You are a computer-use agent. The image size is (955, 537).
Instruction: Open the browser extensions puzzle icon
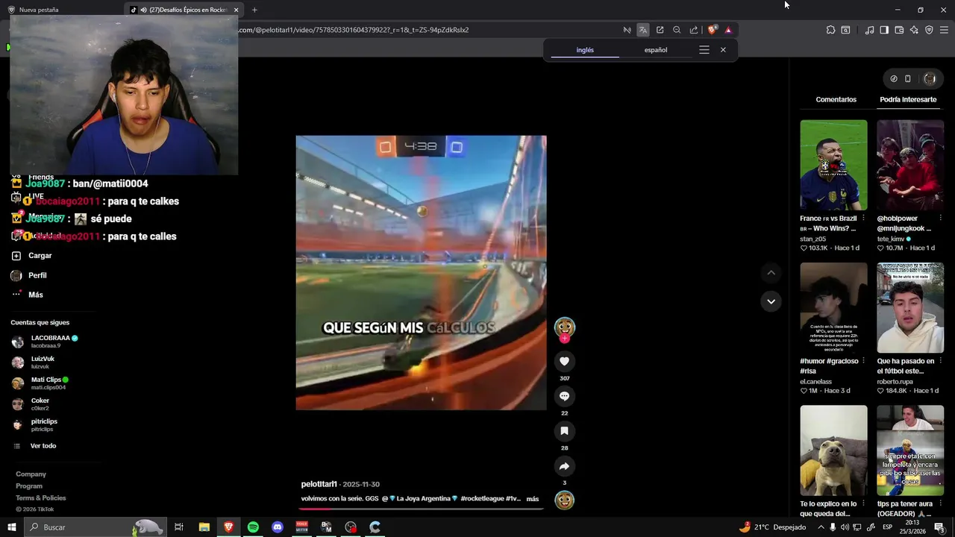coord(830,30)
